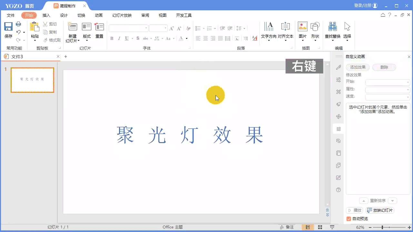This screenshot has height=232, width=413.
Task: Switch to slide sorter view in status bar
Action: click(320, 227)
